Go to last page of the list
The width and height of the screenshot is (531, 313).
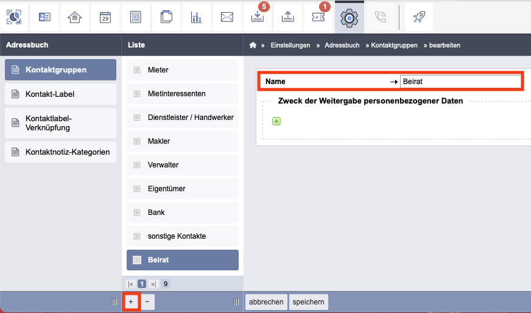tap(153, 284)
